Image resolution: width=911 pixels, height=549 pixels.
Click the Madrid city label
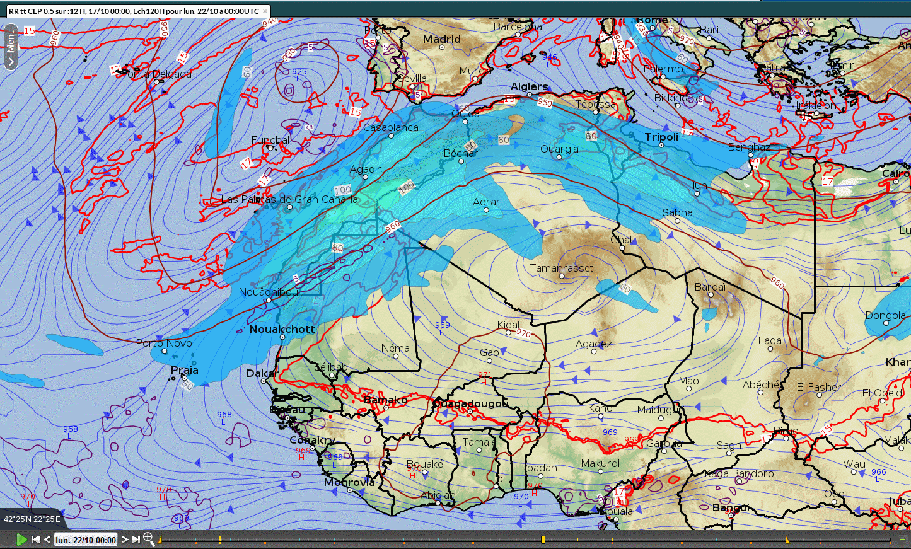[x=442, y=39]
